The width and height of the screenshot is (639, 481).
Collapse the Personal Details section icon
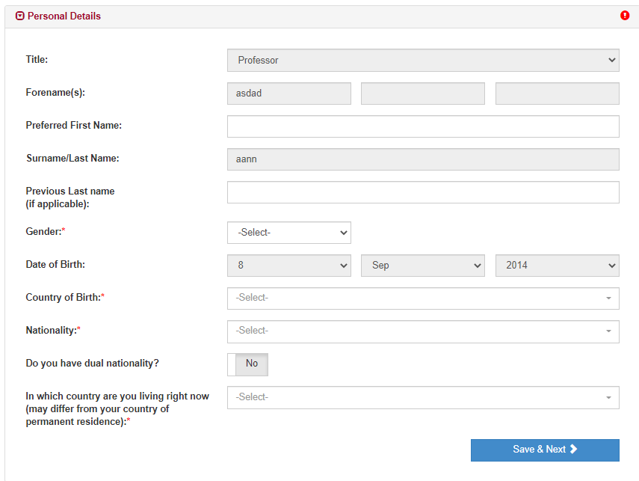point(20,16)
